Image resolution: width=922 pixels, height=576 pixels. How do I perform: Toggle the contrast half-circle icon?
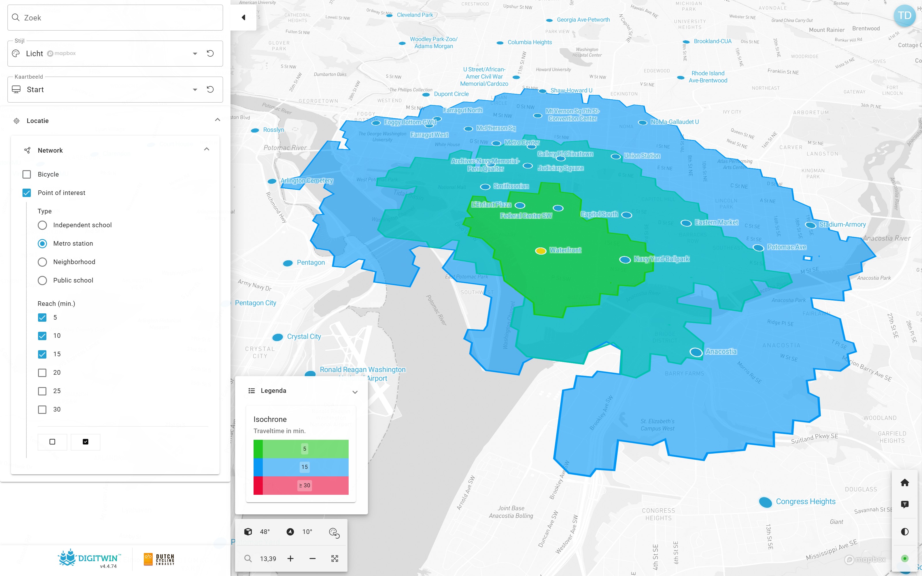904,531
